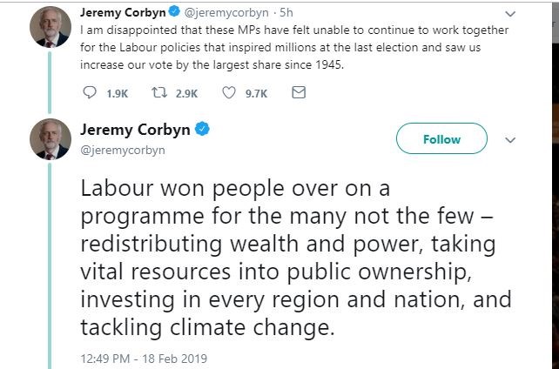The image size is (559, 369).
Task: Expand the tweet options chevron menu
Action: tap(511, 139)
